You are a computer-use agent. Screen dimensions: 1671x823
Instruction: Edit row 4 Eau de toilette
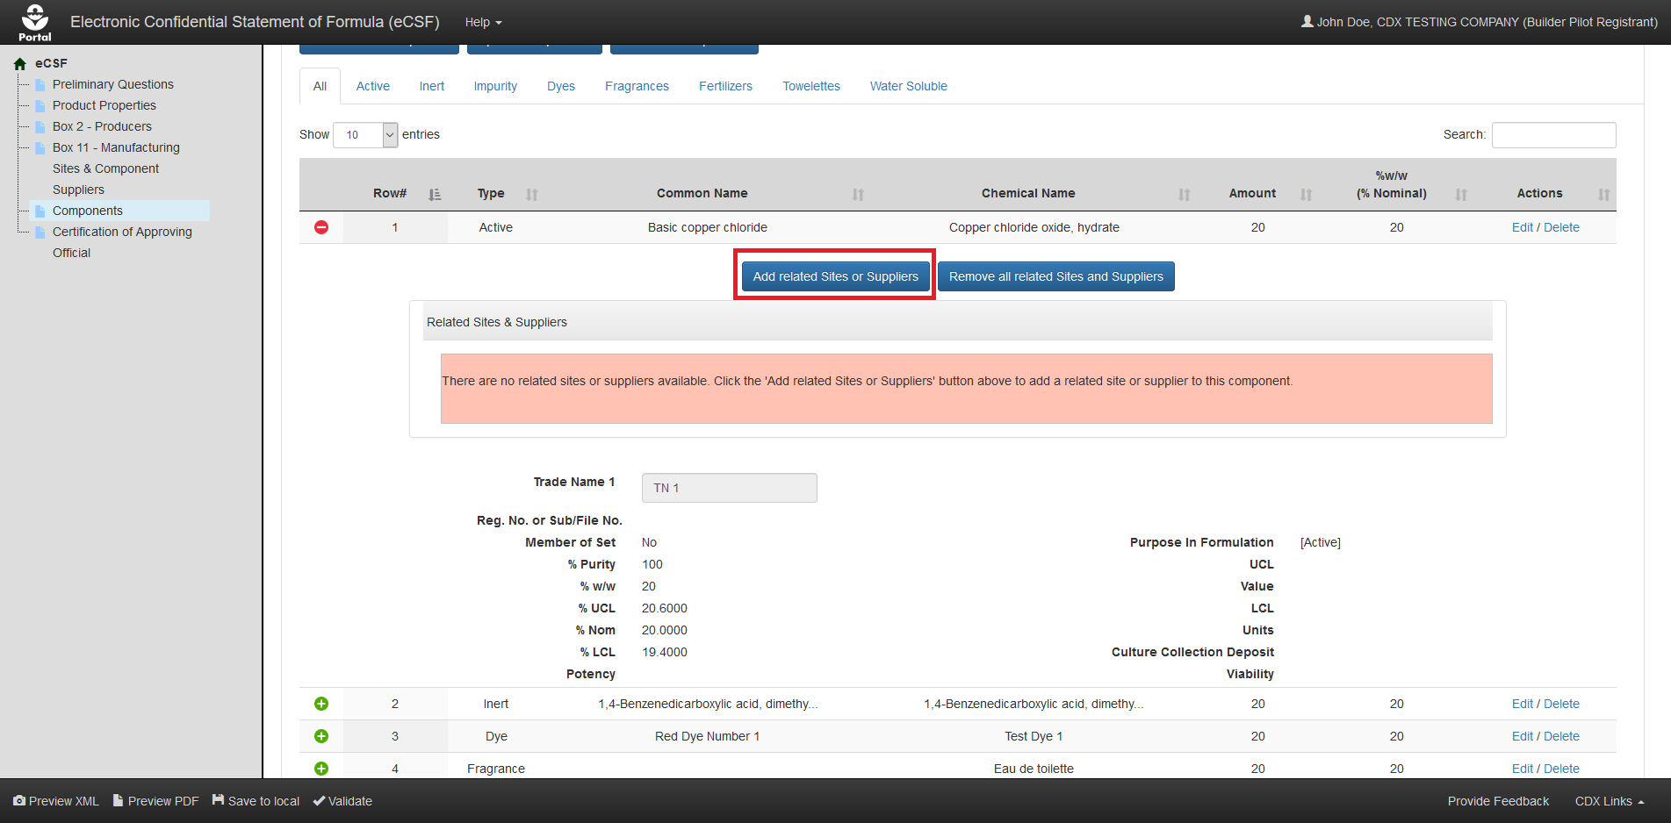pos(1523,769)
